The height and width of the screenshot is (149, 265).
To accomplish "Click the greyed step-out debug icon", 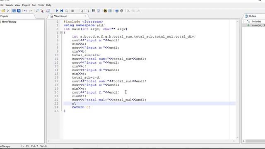I will tap(138, 11).
